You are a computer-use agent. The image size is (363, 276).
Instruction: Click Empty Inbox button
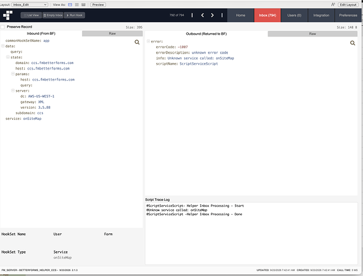tap(53, 15)
